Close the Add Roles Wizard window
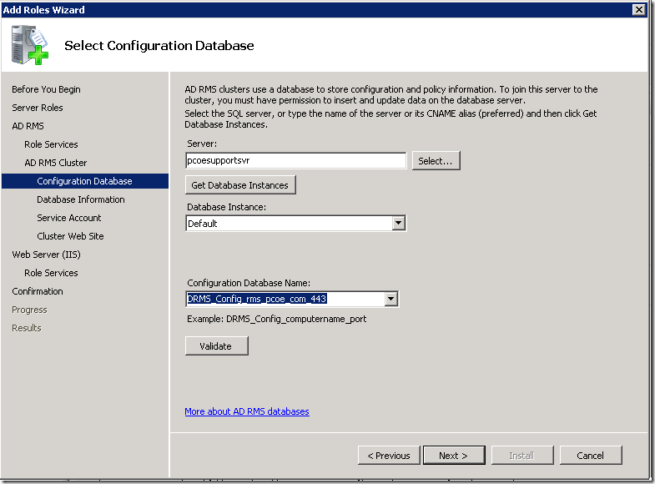 (x=638, y=10)
